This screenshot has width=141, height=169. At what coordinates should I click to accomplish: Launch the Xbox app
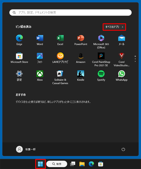click(40, 76)
